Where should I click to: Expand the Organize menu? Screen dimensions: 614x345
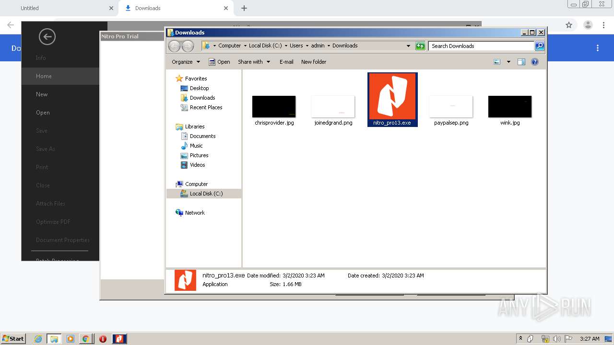186,62
